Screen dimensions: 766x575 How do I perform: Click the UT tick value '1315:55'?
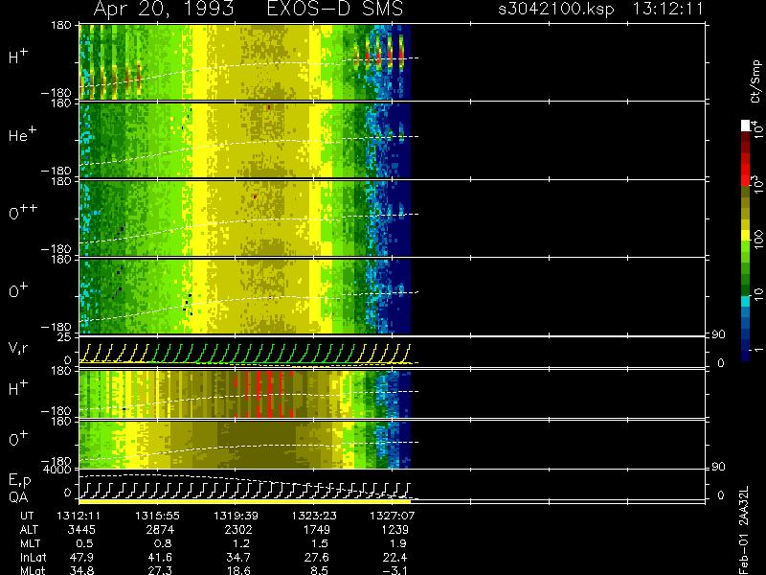coord(157,516)
